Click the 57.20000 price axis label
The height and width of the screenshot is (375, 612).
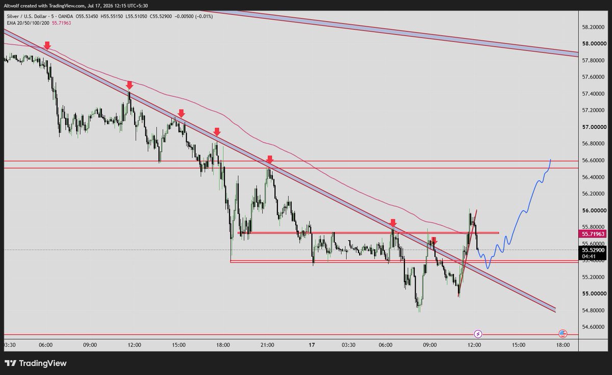593,110
